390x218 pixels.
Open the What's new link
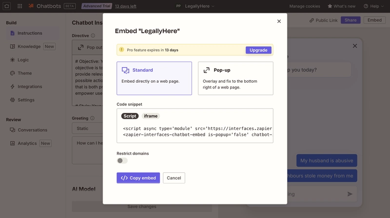point(342,6)
